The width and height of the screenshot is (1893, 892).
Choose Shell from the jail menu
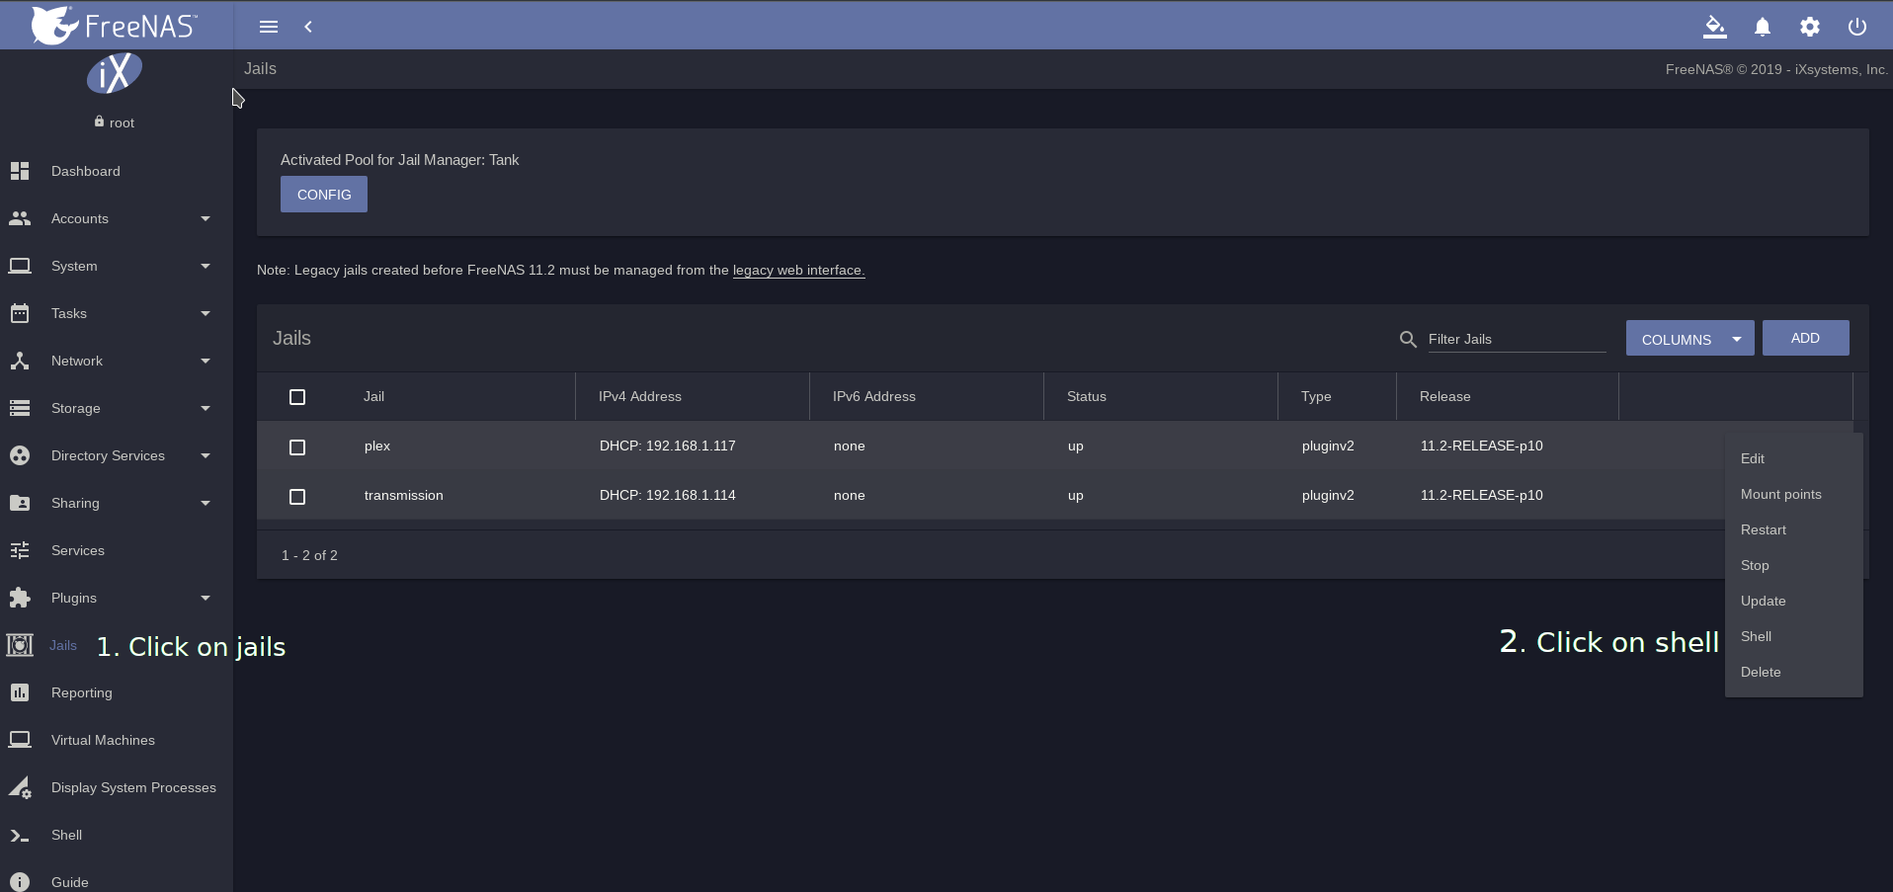(x=1793, y=636)
